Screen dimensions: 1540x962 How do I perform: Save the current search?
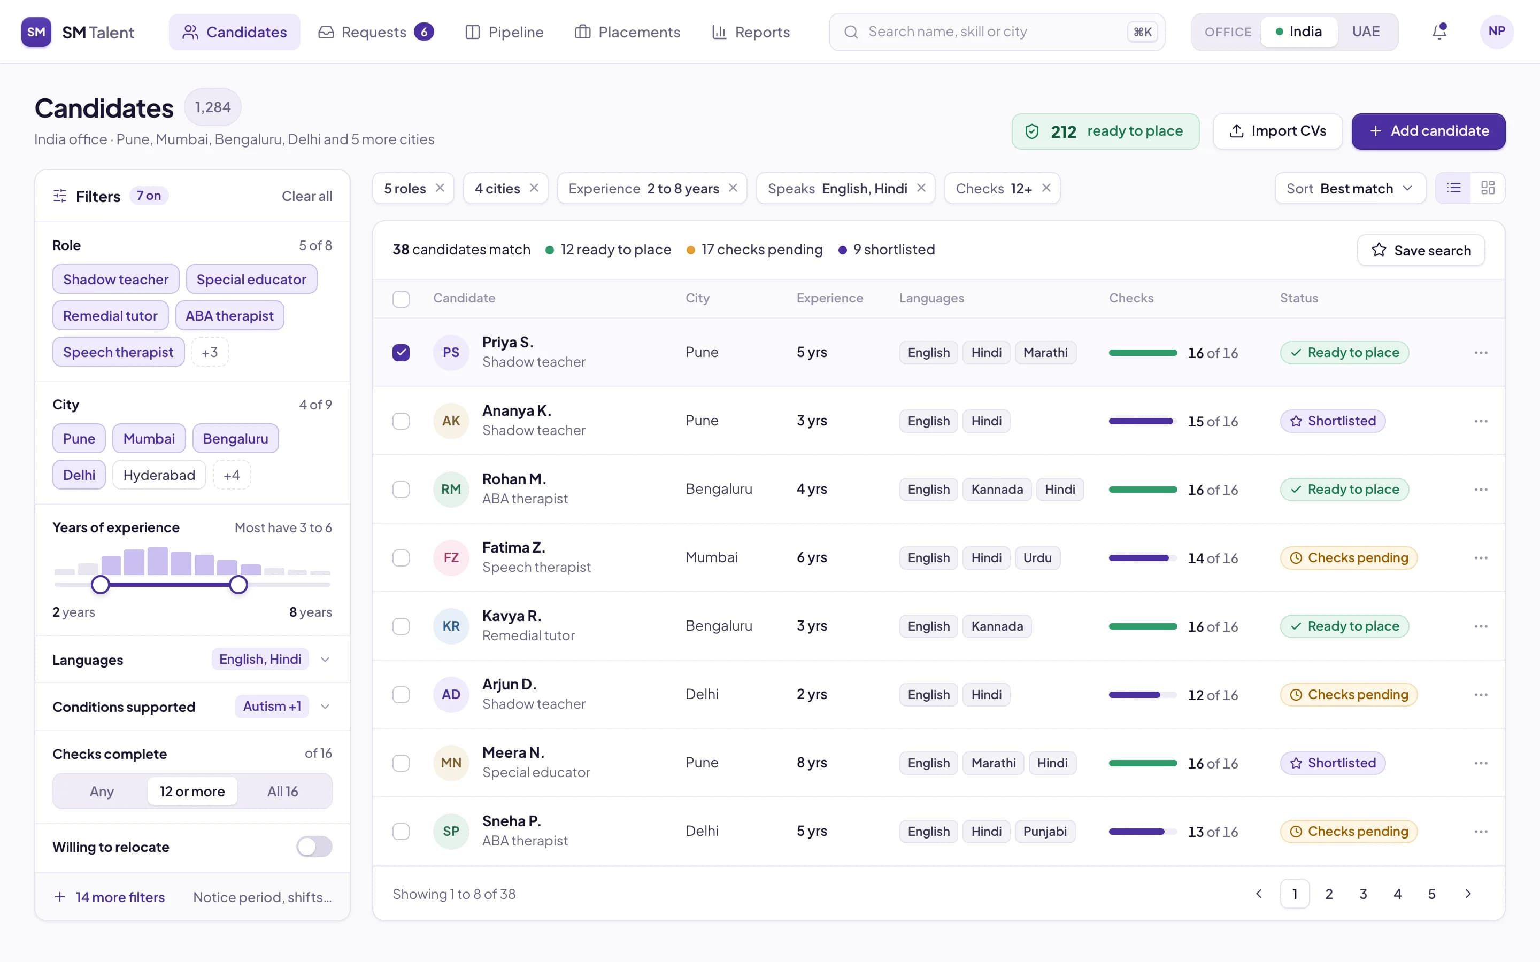coord(1421,250)
